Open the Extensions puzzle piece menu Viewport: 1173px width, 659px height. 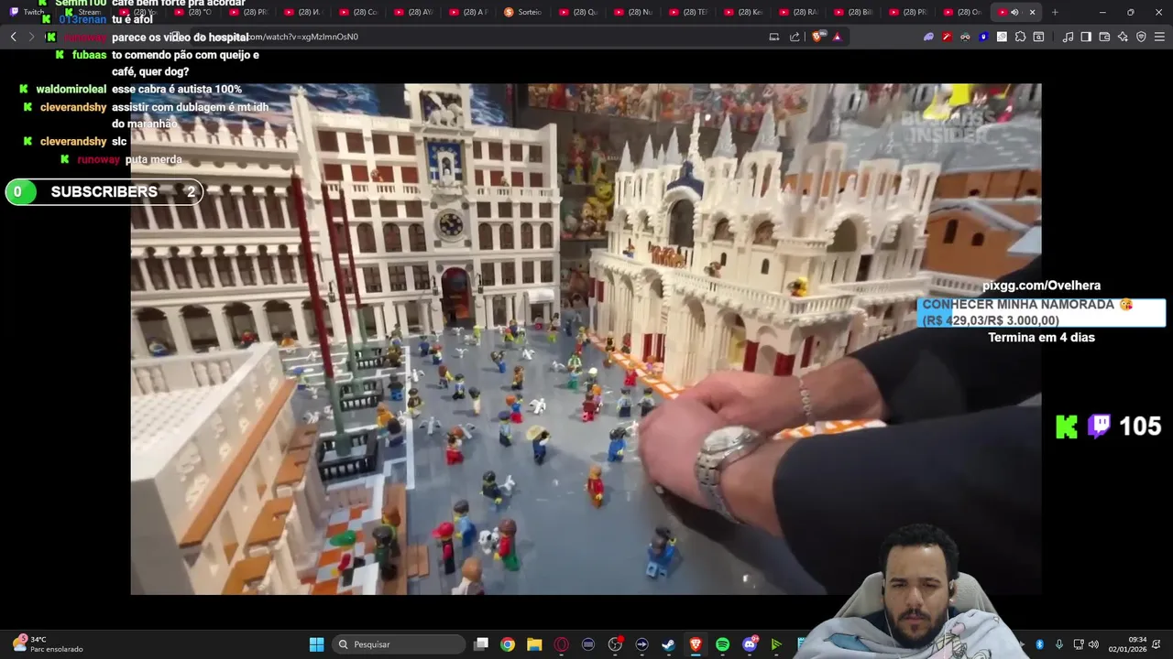click(x=1020, y=37)
